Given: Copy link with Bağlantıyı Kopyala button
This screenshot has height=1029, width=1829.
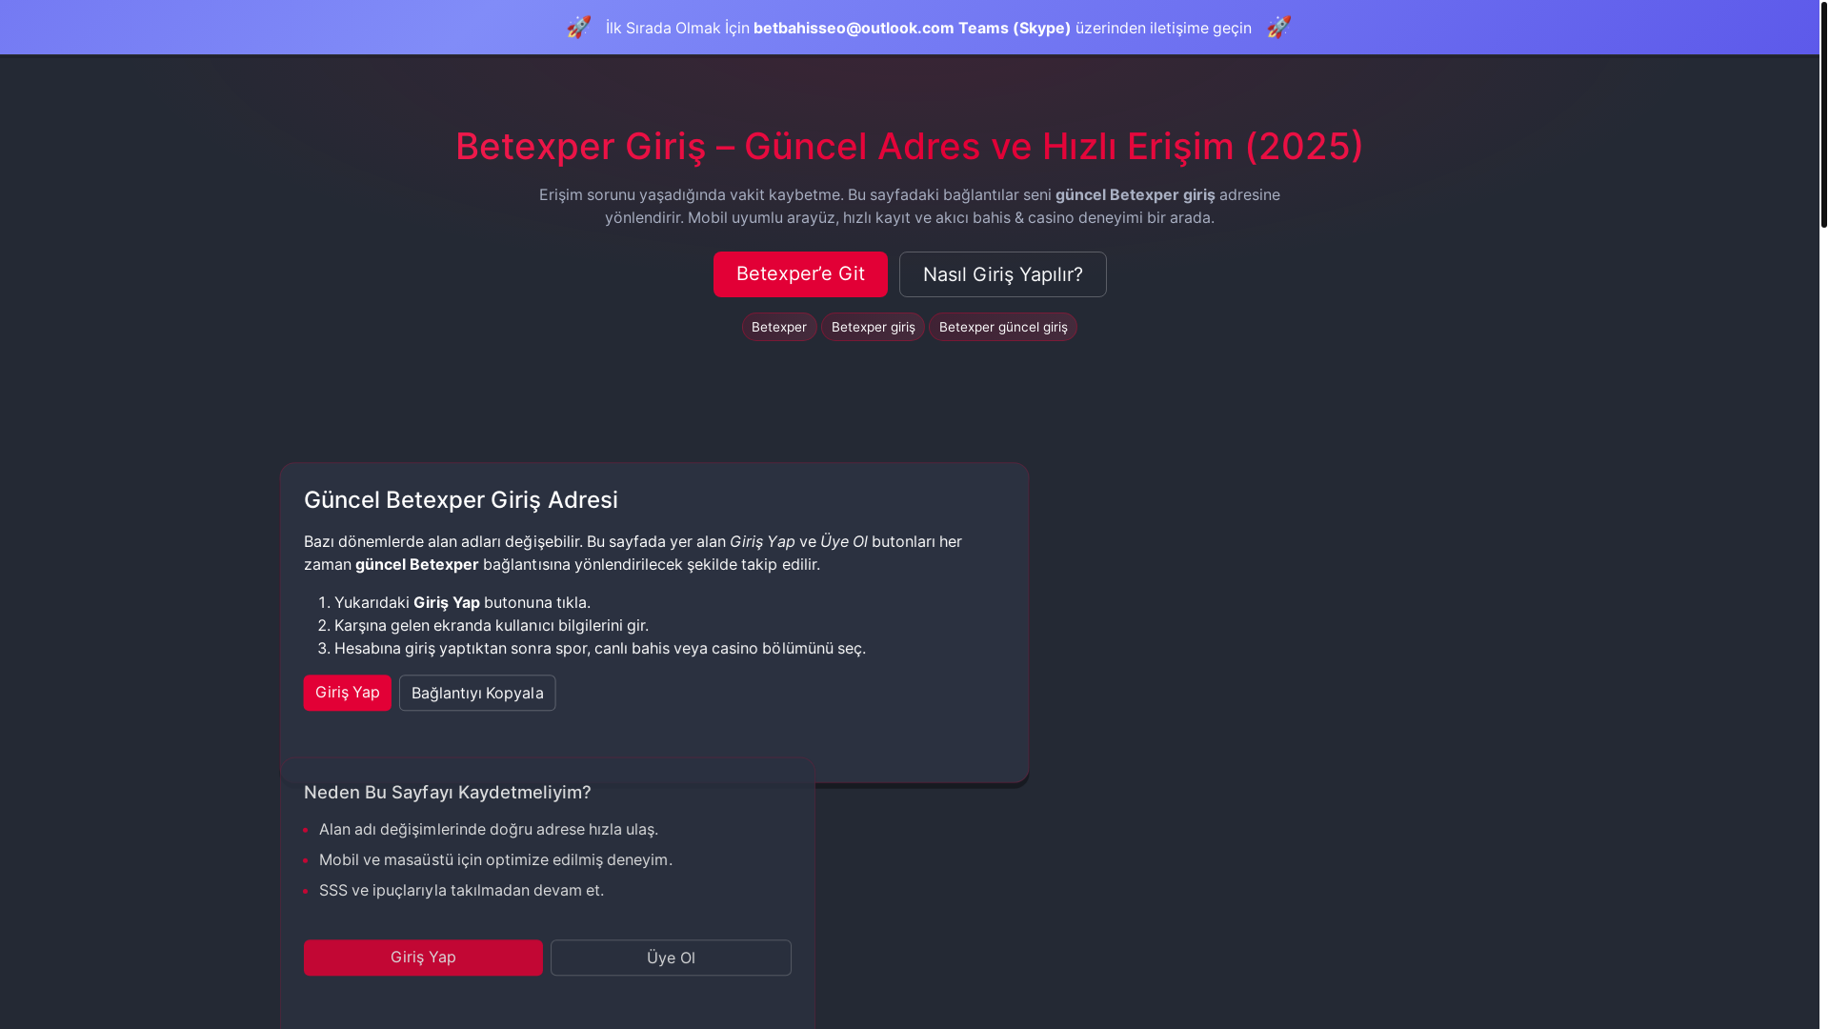Looking at the screenshot, I should [x=477, y=693].
